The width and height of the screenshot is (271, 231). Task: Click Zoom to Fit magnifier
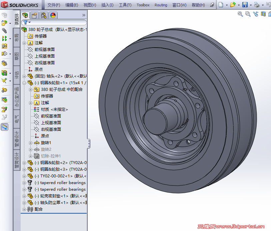coord(240,14)
